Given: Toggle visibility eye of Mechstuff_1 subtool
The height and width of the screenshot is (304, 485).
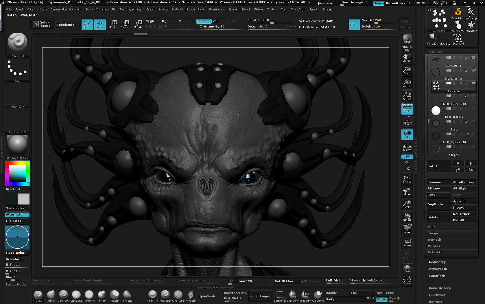Looking at the screenshot, I should [x=473, y=70].
